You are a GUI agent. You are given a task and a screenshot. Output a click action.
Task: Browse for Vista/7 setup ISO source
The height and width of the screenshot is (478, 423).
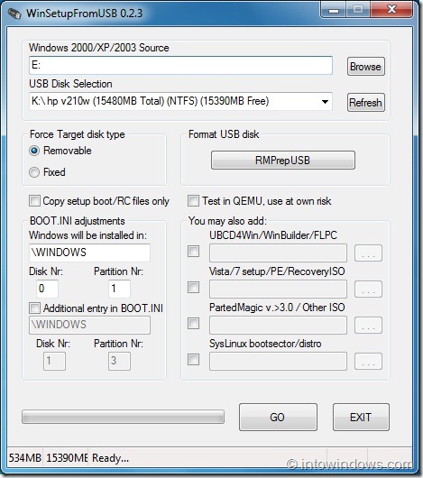point(368,289)
